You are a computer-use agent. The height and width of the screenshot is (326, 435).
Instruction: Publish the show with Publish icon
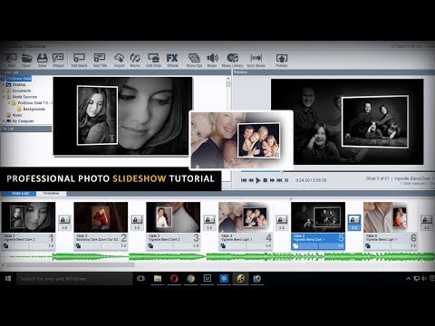[282, 60]
